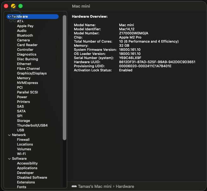Screen dimensions: 207x191
Task: Click the Provisioning UDID value
Action: [145, 66]
